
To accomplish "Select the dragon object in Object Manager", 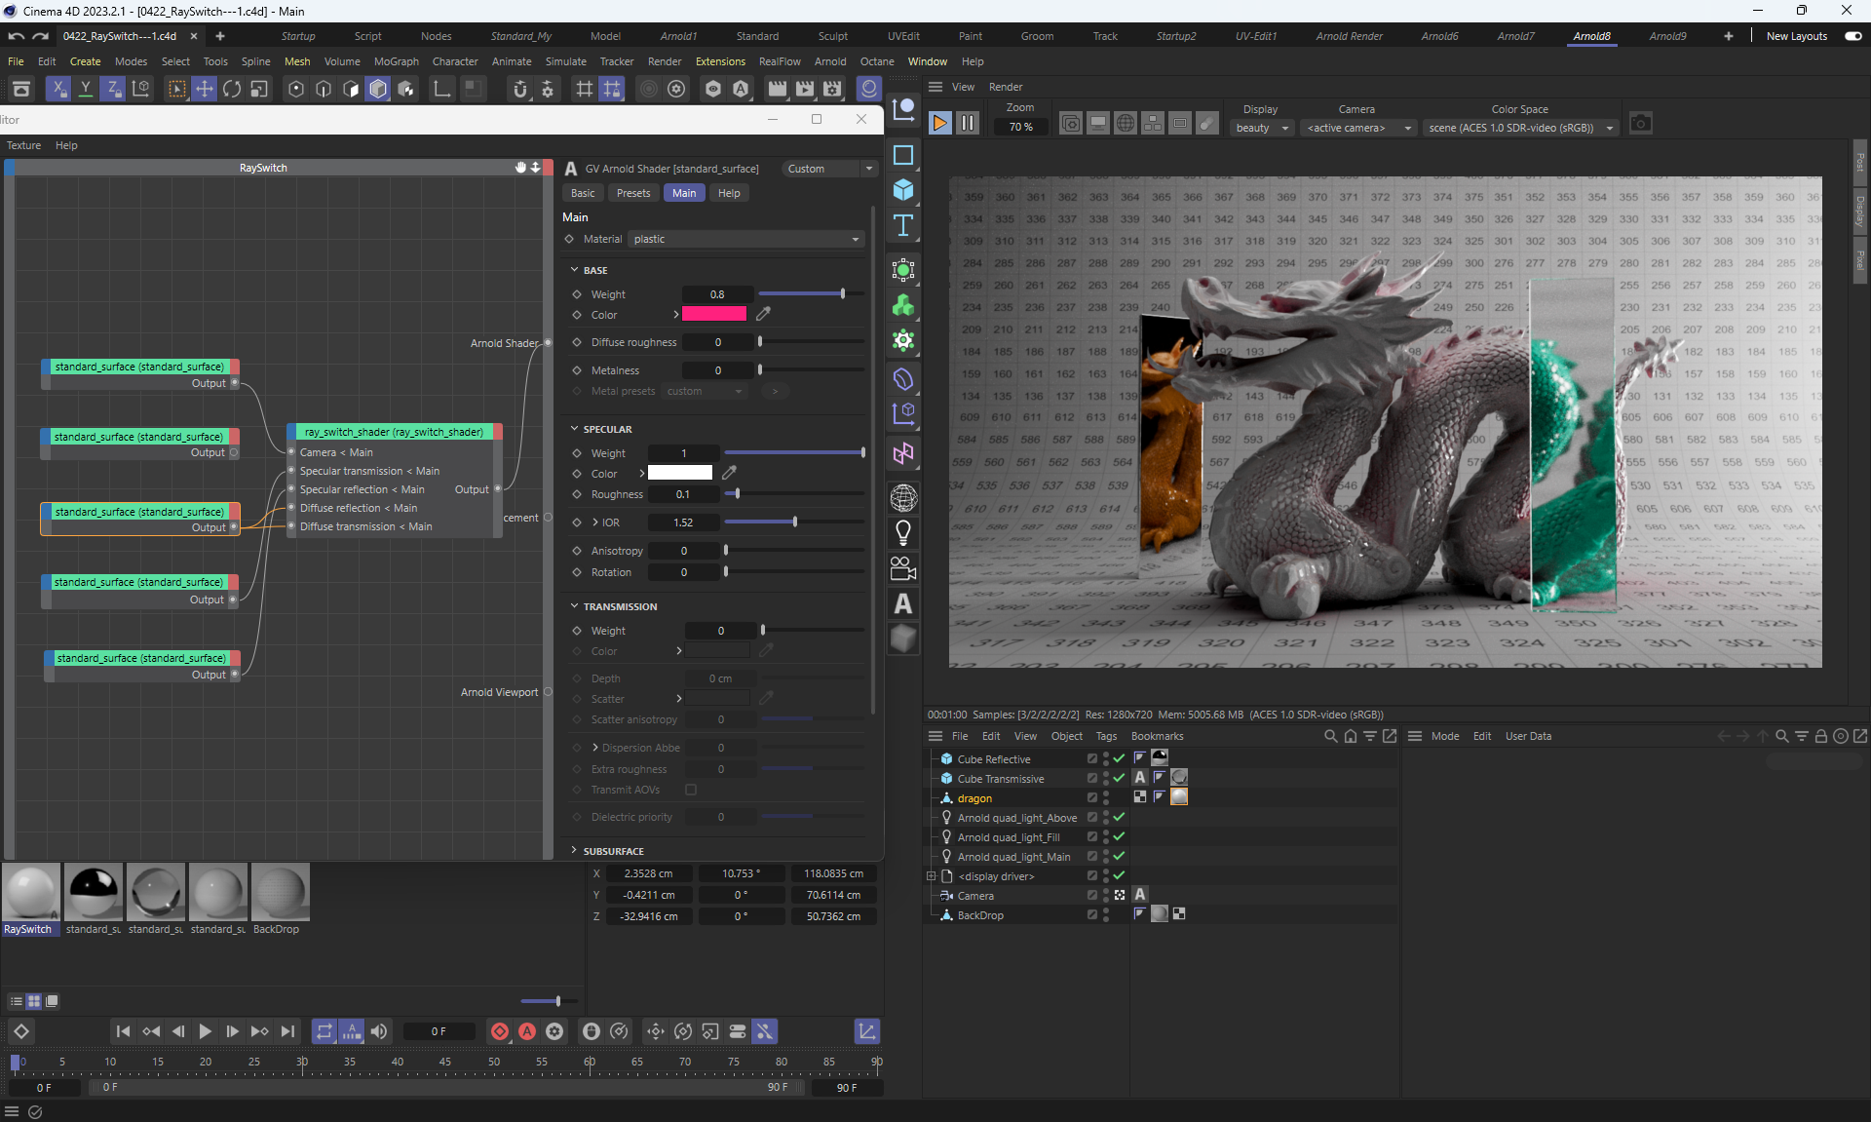I will tap(974, 798).
